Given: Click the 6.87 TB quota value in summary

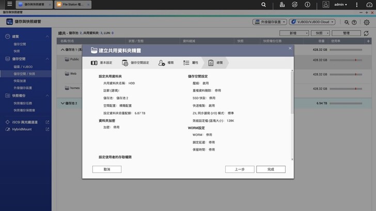Looking at the screenshot, I should [x=140, y=113].
